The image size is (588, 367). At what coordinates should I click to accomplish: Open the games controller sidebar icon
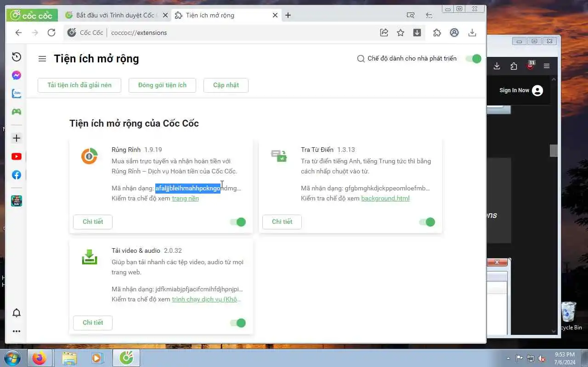(x=17, y=112)
